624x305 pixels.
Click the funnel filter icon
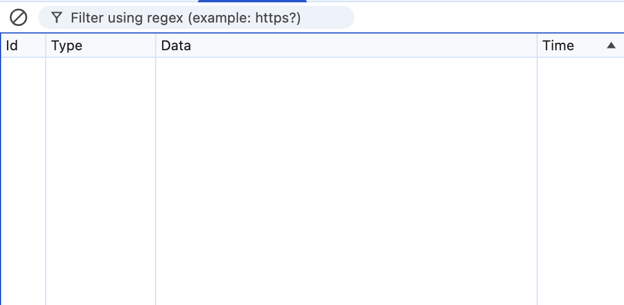point(57,17)
